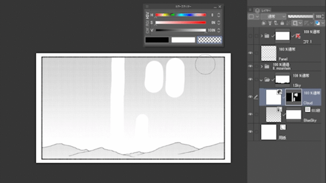
Task: Toggle the lock layer icon
Action: [x=282, y=23]
